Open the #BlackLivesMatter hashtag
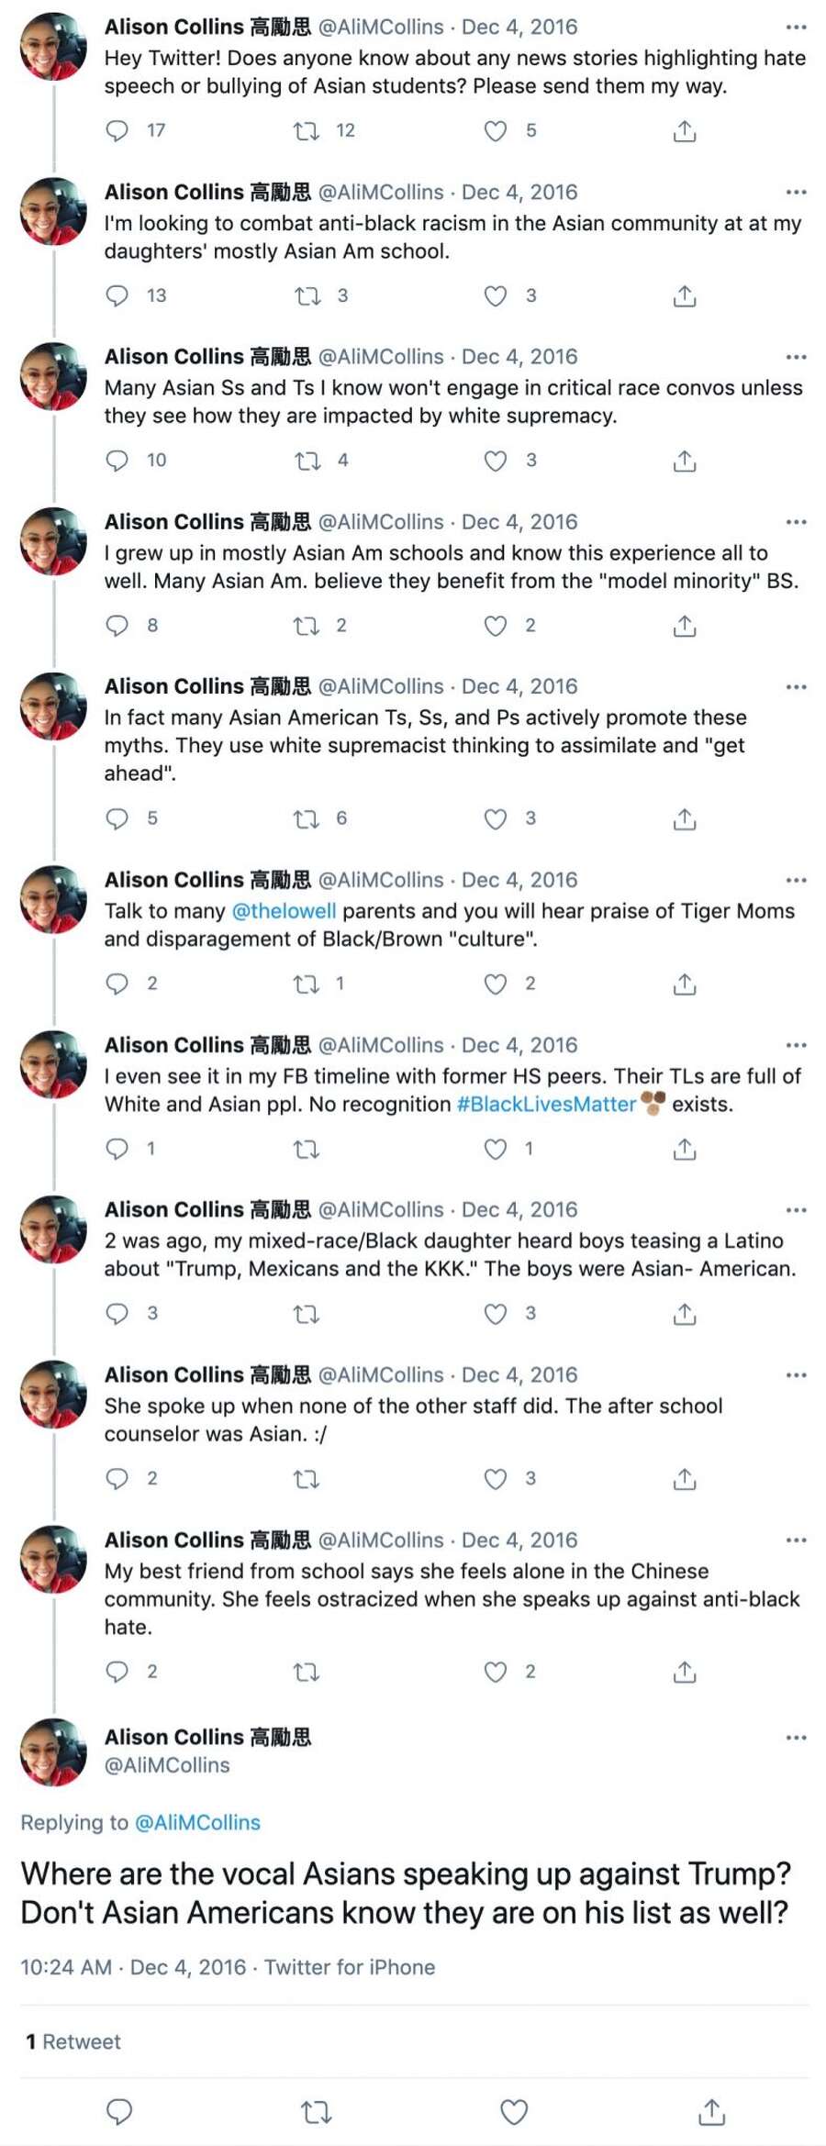The height and width of the screenshot is (2146, 826). click(x=546, y=1104)
